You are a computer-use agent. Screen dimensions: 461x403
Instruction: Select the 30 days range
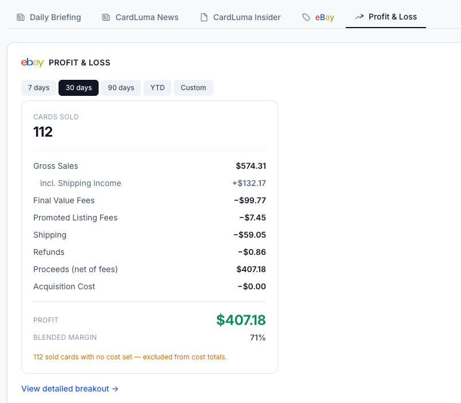tap(79, 88)
